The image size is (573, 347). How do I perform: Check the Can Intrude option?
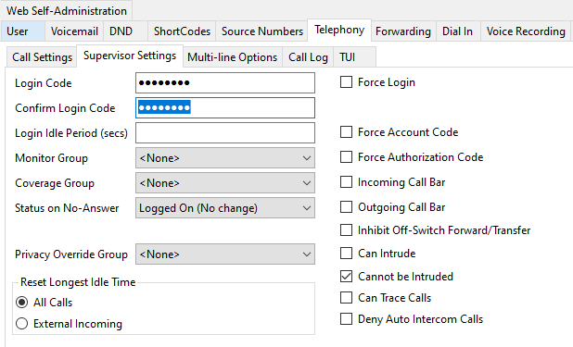(346, 254)
